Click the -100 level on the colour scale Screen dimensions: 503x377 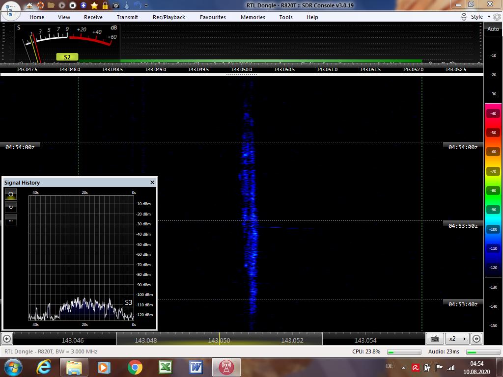pos(493,229)
